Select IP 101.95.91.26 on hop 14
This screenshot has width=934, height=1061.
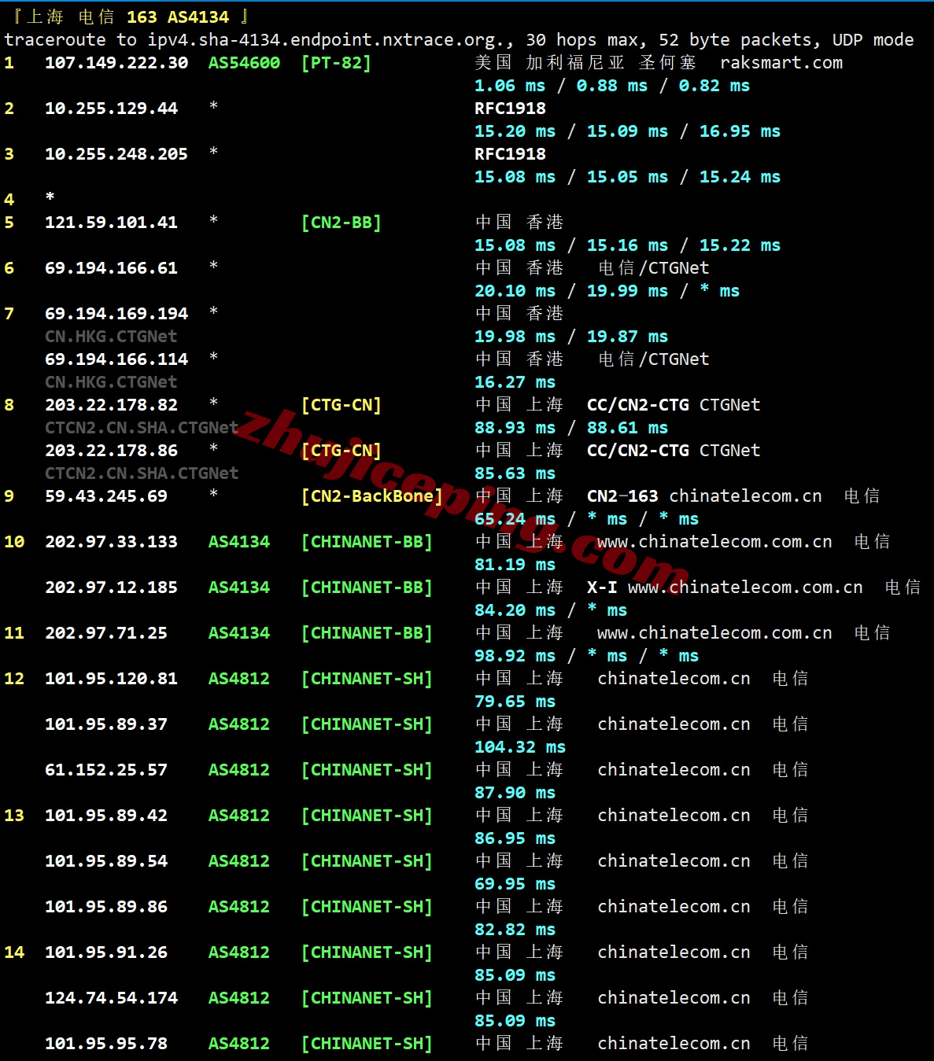(106, 952)
